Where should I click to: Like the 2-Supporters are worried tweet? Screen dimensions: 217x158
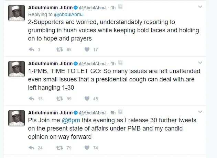[x=87, y=49]
